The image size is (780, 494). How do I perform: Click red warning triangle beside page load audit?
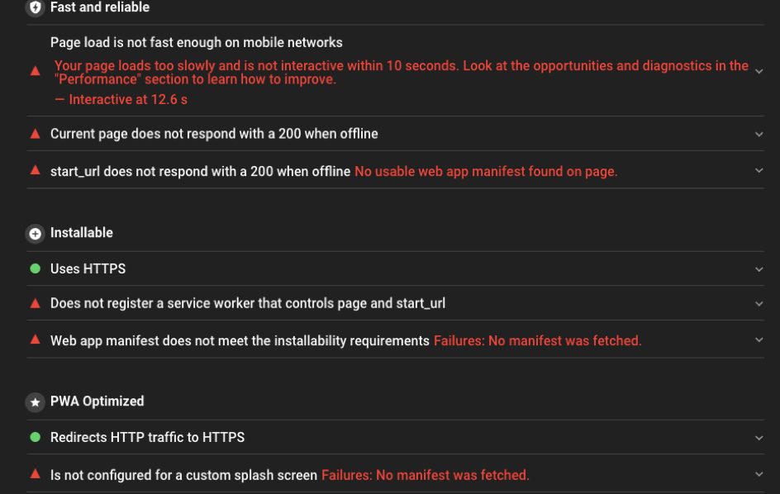(35, 71)
